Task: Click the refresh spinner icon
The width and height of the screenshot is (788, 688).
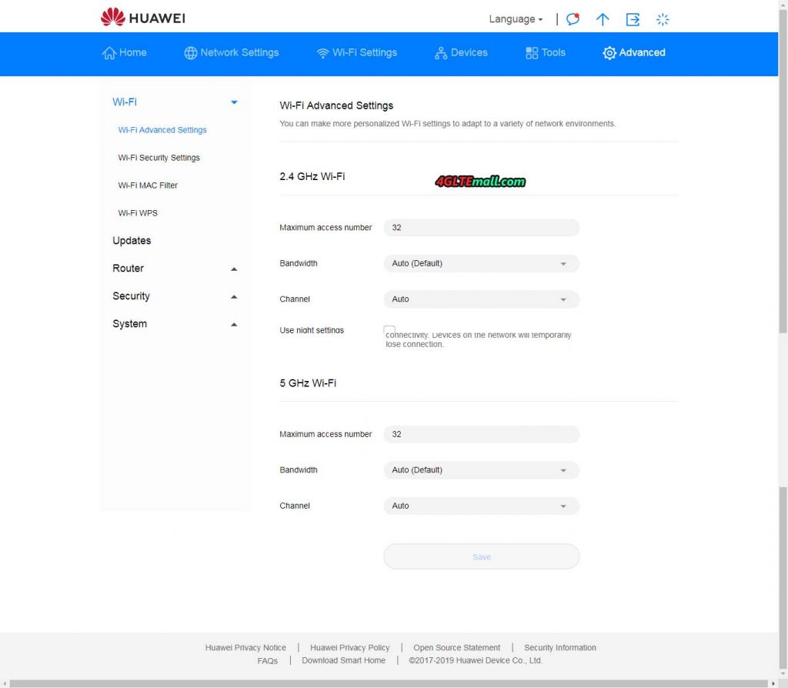Action: (663, 19)
